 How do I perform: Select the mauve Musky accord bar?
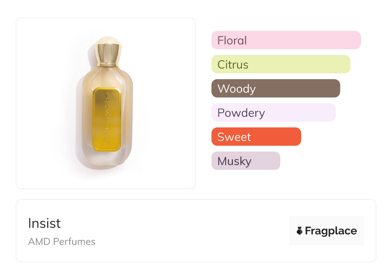246,161
